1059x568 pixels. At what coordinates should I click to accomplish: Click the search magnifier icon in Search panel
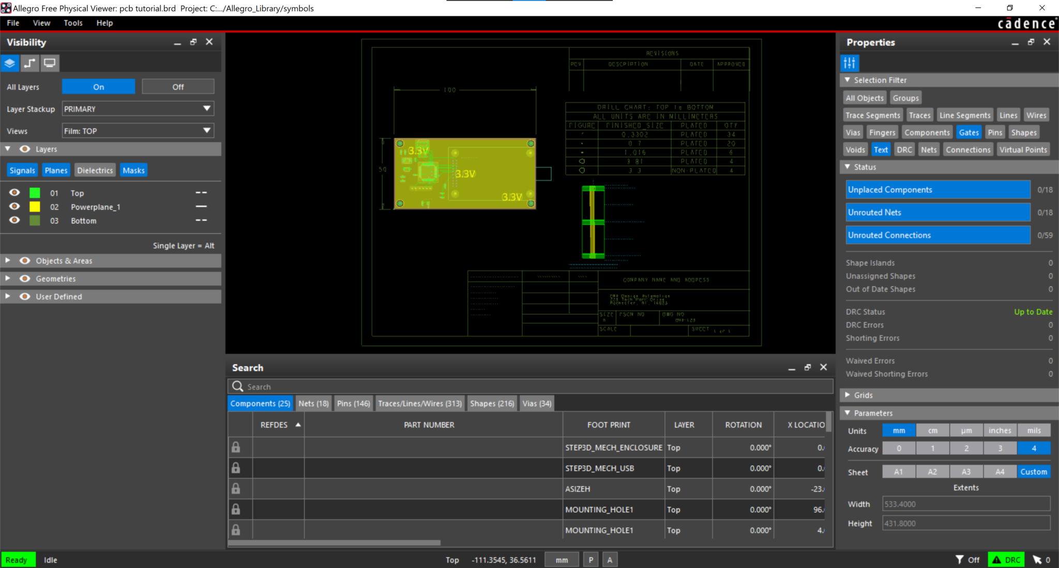(x=238, y=386)
